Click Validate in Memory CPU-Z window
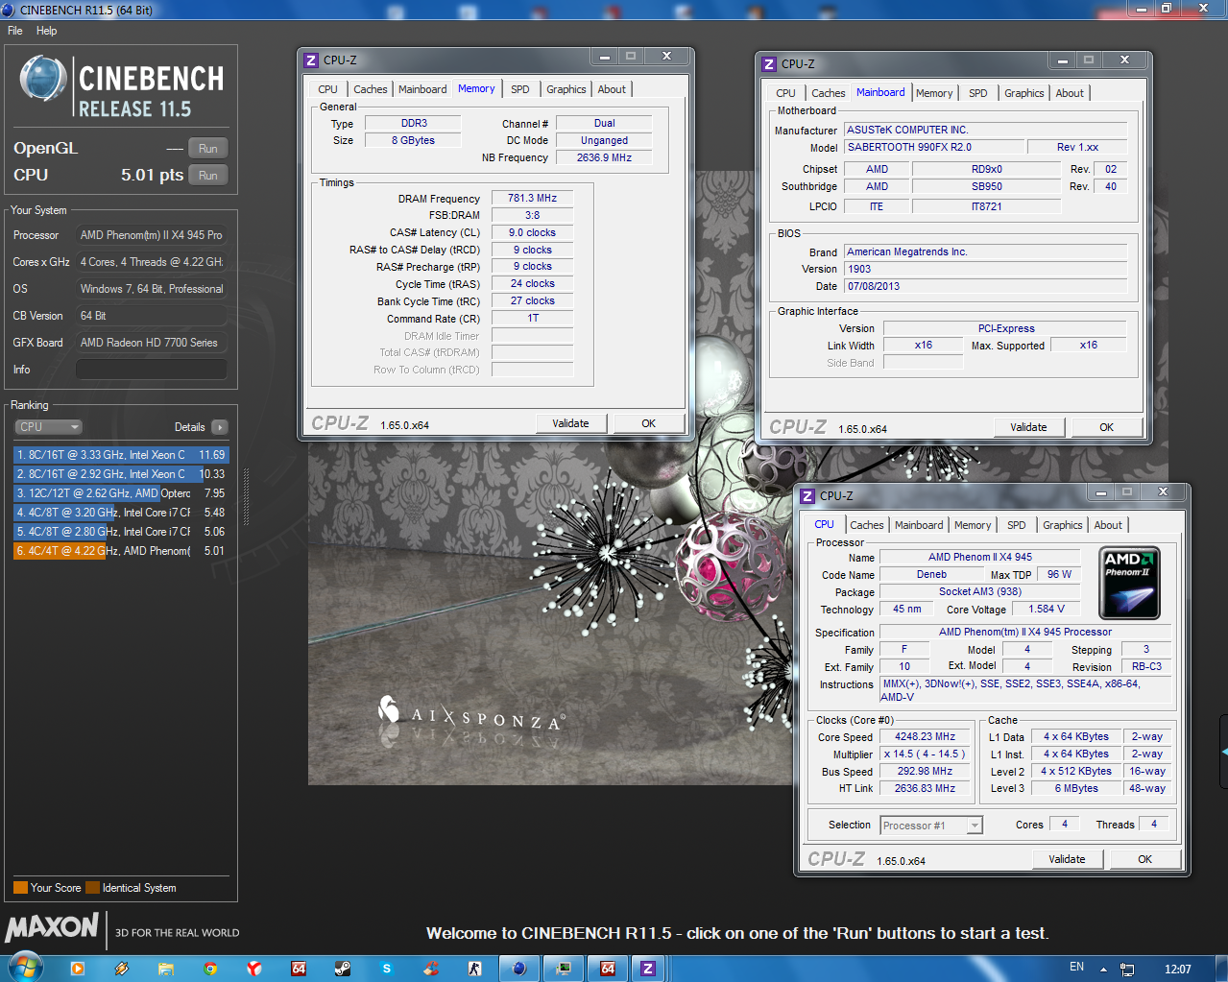This screenshot has width=1228, height=982. [x=570, y=423]
